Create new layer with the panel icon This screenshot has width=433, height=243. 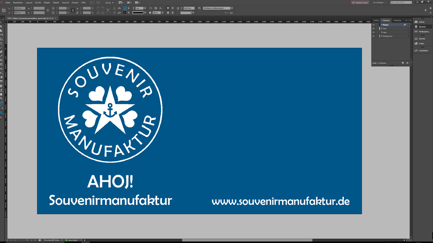click(x=403, y=63)
